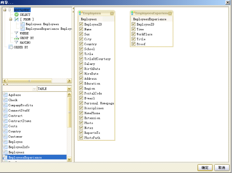Click the Agebase table icon in list
The height and width of the screenshot is (173, 232).
(x=5, y=95)
